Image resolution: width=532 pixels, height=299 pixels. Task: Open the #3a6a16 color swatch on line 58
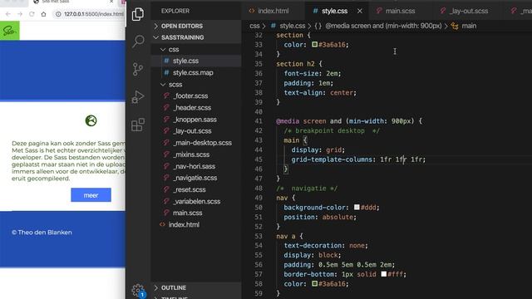[314, 283]
